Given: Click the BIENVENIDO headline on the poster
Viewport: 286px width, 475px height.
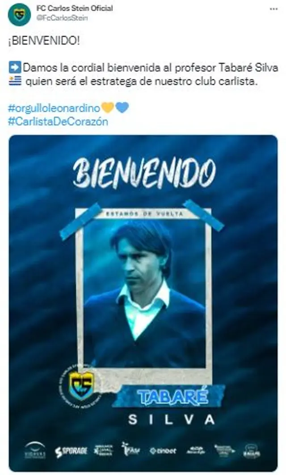Looking at the screenshot, I should pyautogui.click(x=144, y=173).
